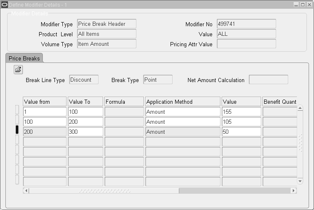Click the vertical scrollbar up arrow
314x210 pixels.
pos(300,108)
